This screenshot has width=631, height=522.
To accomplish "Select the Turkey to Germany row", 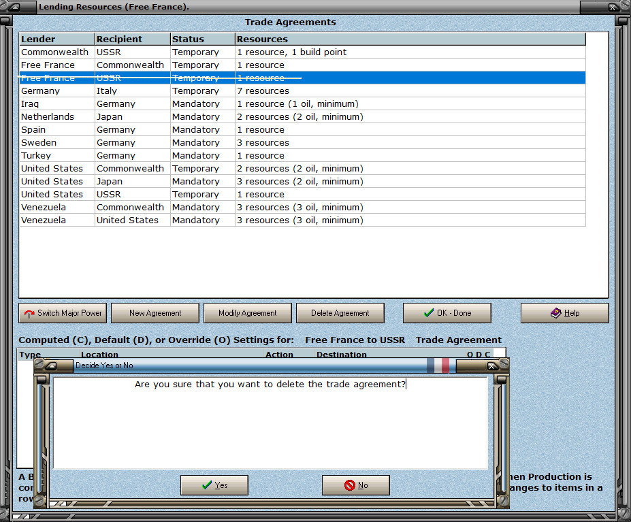I will 302,155.
